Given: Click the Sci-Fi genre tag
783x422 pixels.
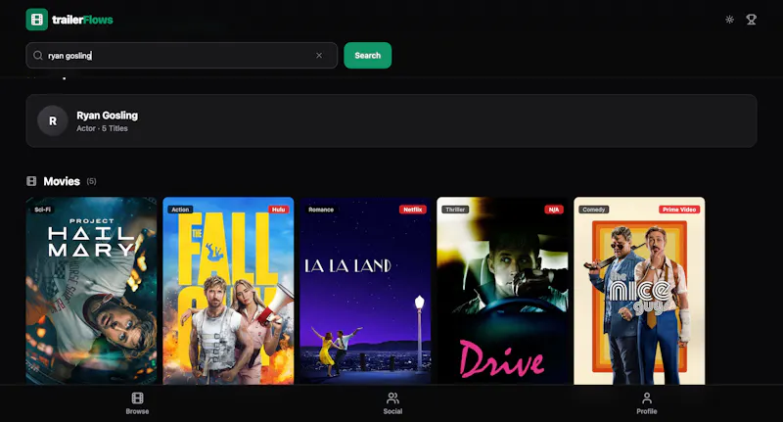Looking at the screenshot, I should tap(42, 210).
